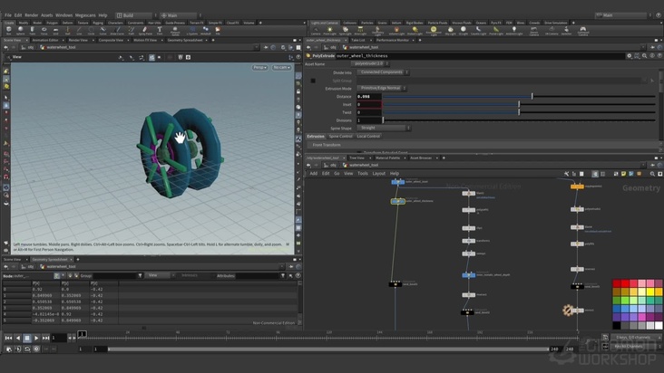
Task: Click the View button in spreadsheet toolbar
Action: point(153,275)
